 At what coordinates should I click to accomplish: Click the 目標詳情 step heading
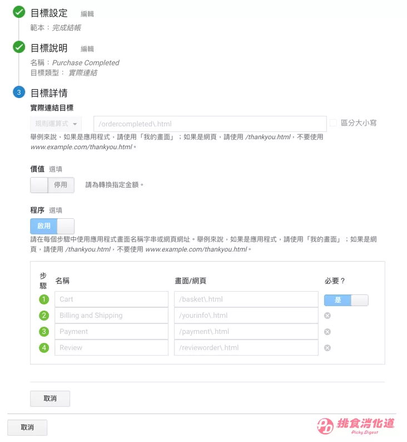(x=49, y=93)
